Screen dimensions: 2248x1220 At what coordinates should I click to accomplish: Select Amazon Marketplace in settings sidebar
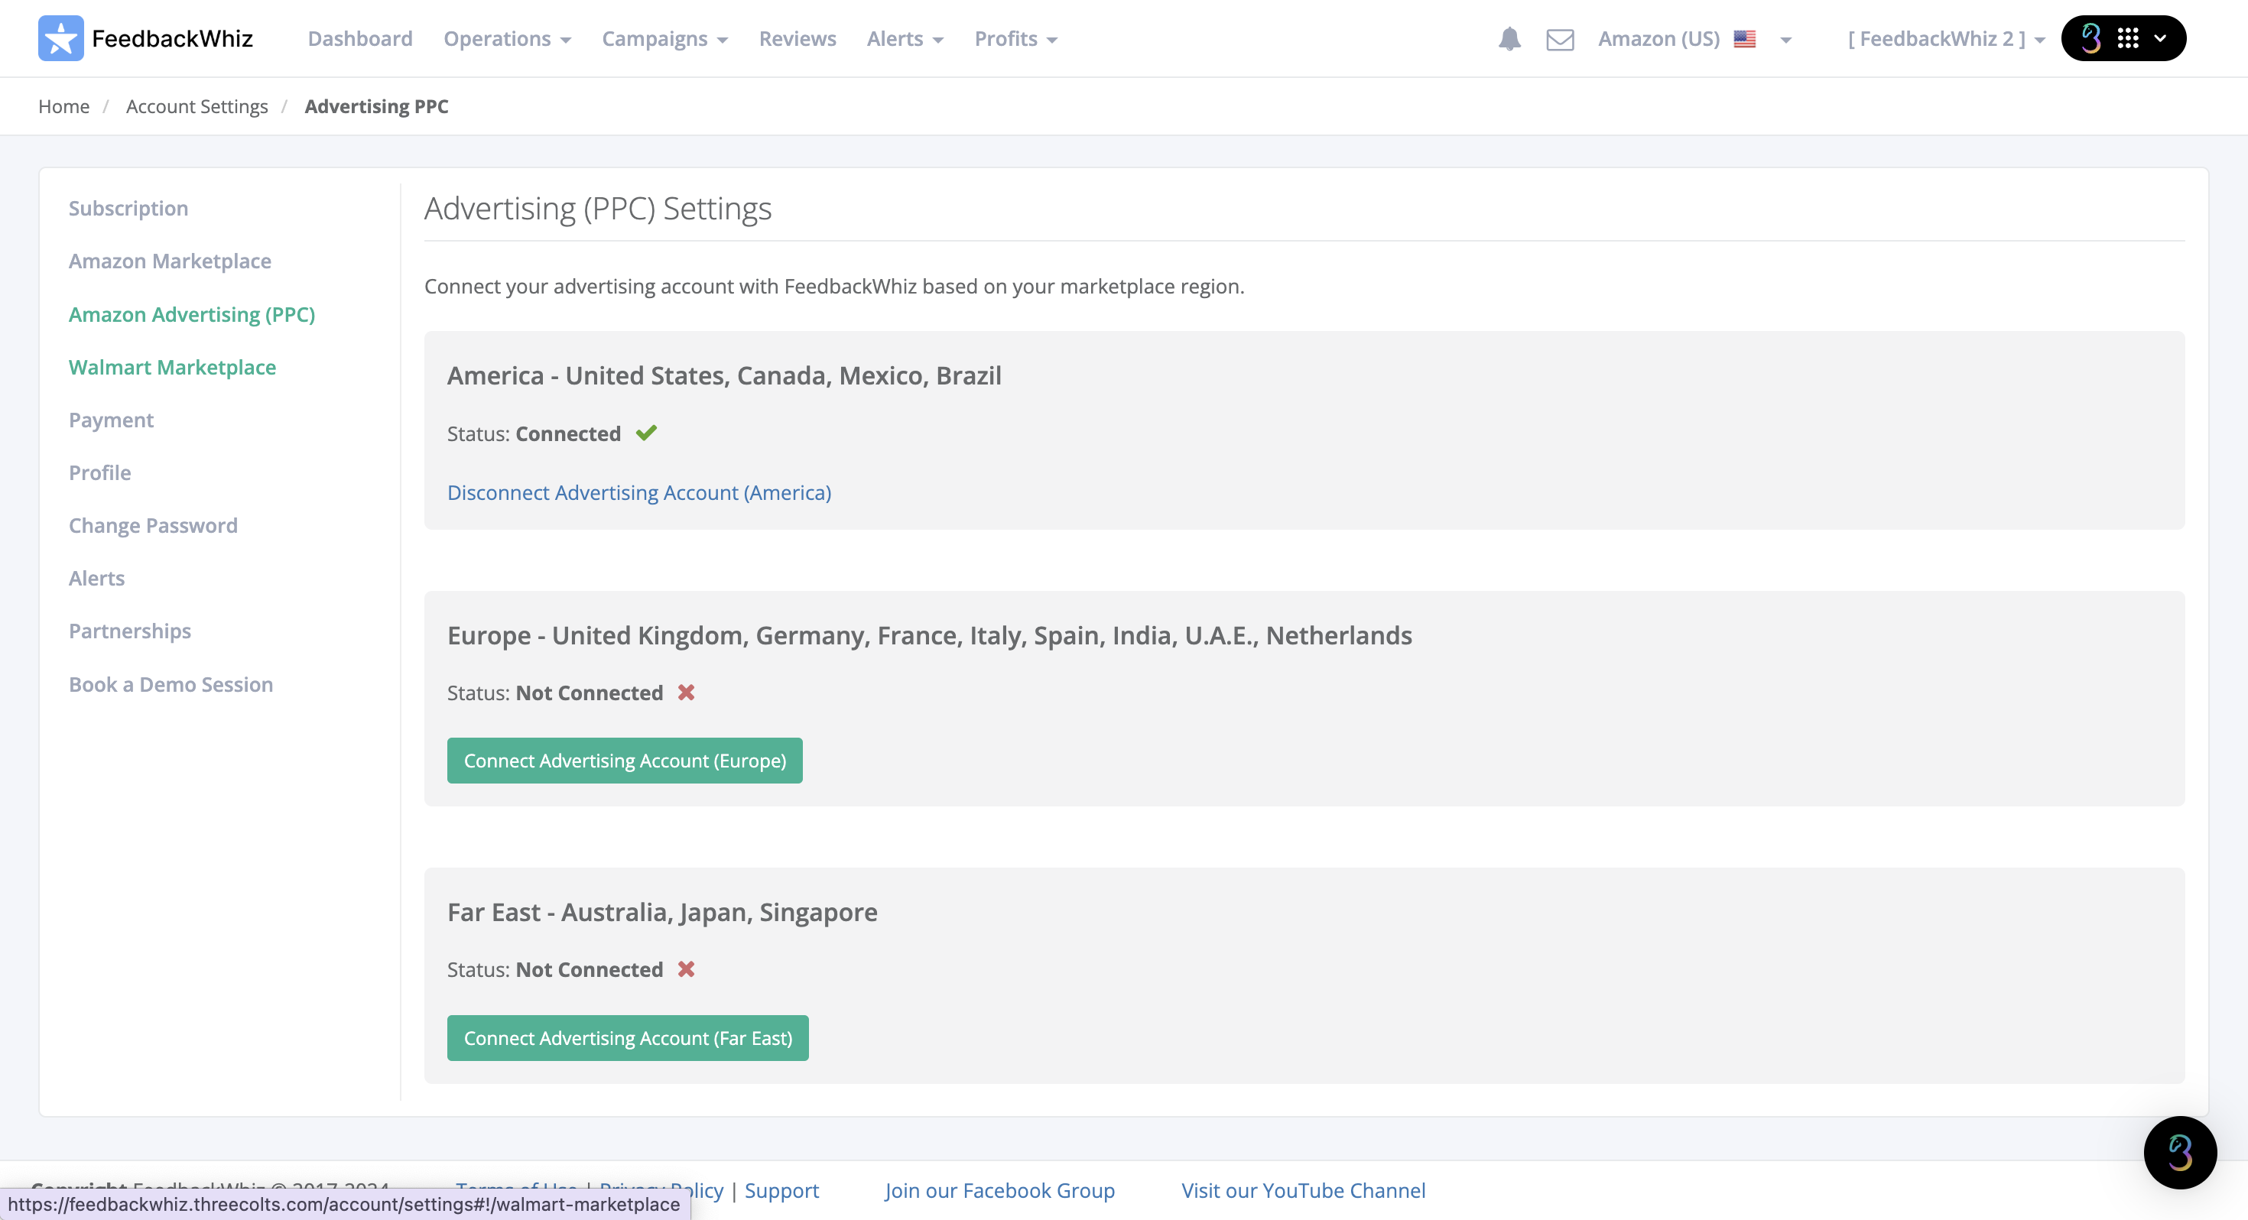(171, 261)
